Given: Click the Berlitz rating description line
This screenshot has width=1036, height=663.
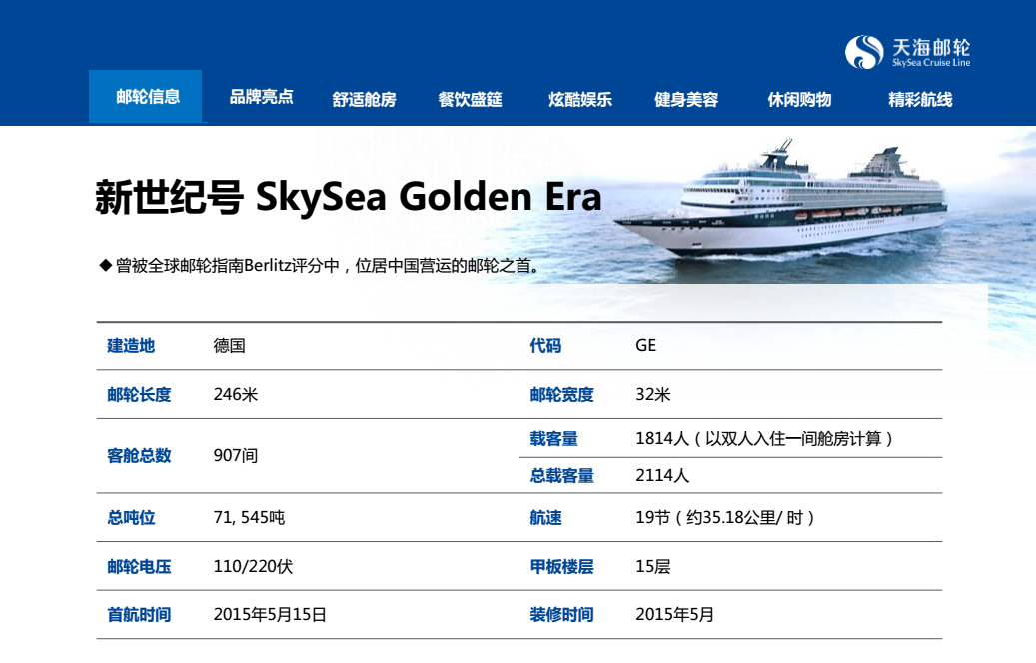Looking at the screenshot, I should (x=321, y=266).
